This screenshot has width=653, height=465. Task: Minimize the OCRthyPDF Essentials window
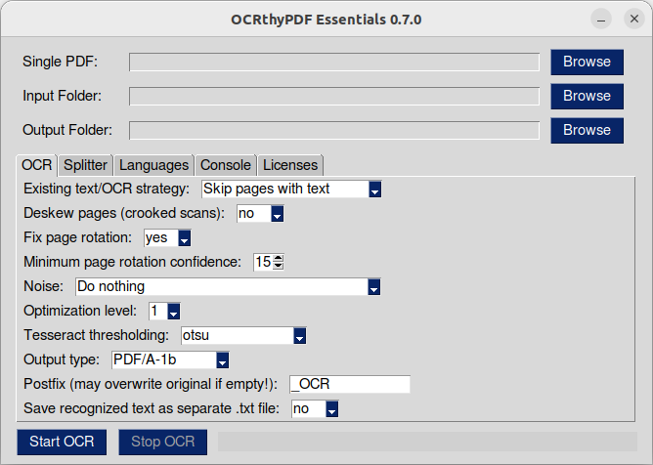[601, 20]
